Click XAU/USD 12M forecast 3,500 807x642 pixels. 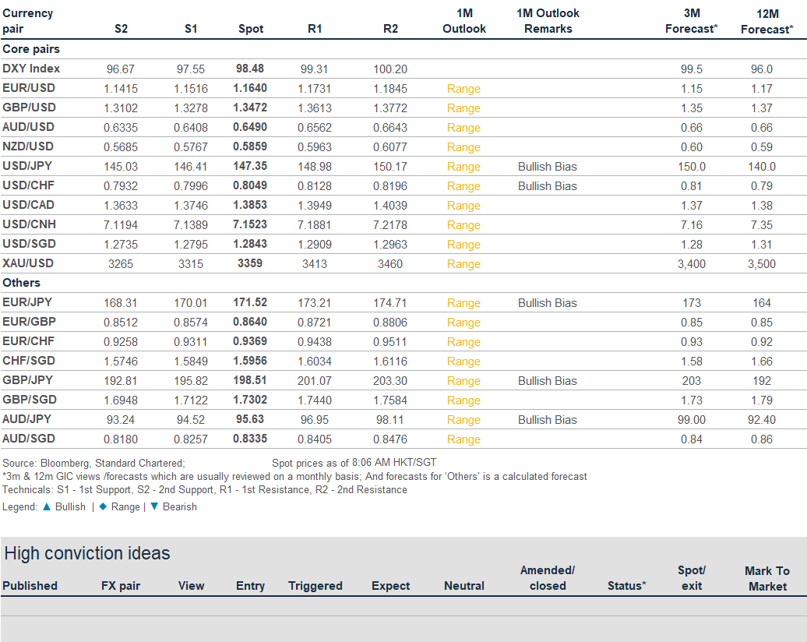pos(762,264)
